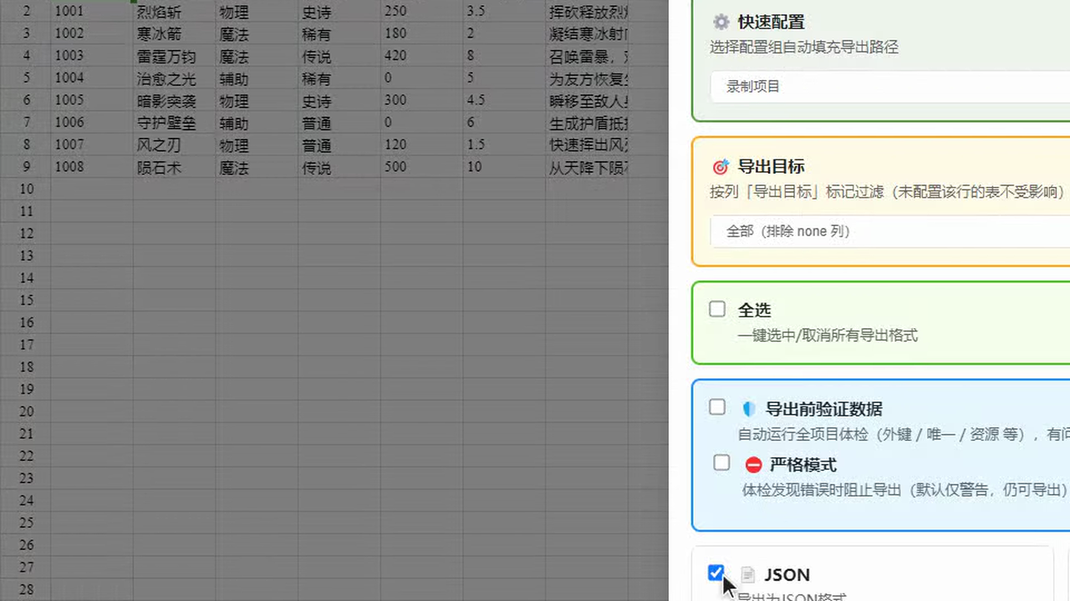Open the 全部（排除 none 列）export target dropdown

coord(890,231)
